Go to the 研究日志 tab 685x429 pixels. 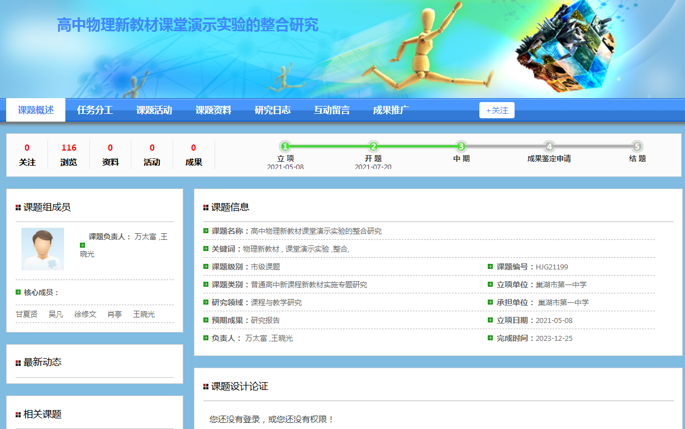click(273, 110)
